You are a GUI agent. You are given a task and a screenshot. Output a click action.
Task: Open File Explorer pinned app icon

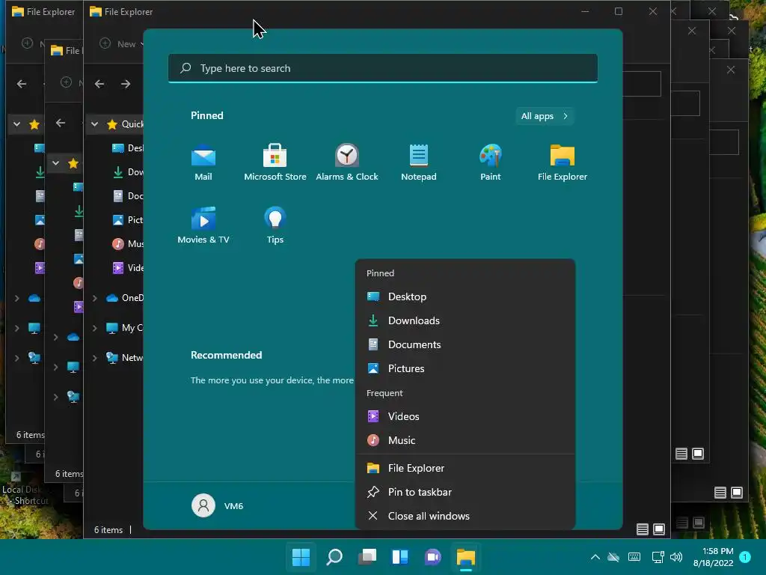(563, 162)
